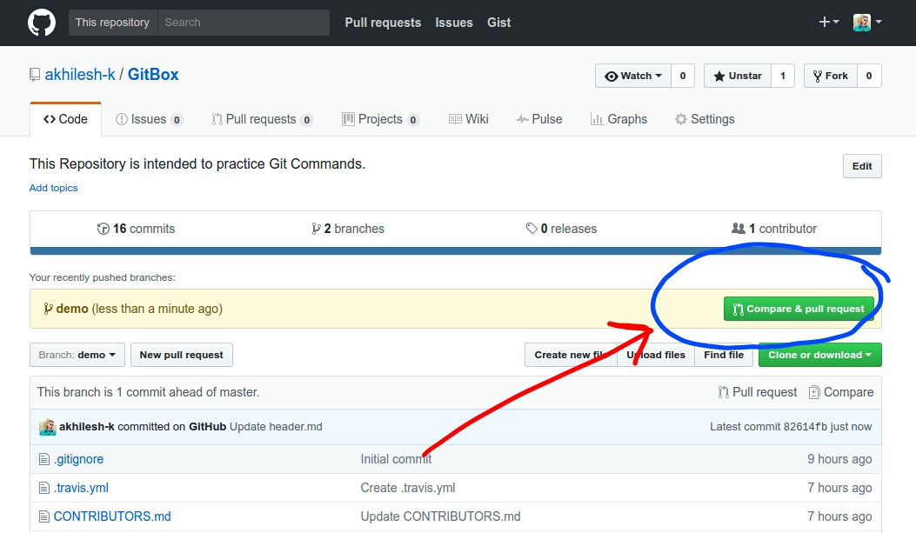The width and height of the screenshot is (916, 533).
Task: Go to Pull requests in top navigation
Action: 383,23
